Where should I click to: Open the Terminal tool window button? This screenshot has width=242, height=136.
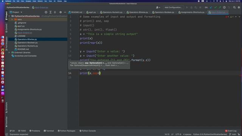pyautogui.click(x=49, y=131)
